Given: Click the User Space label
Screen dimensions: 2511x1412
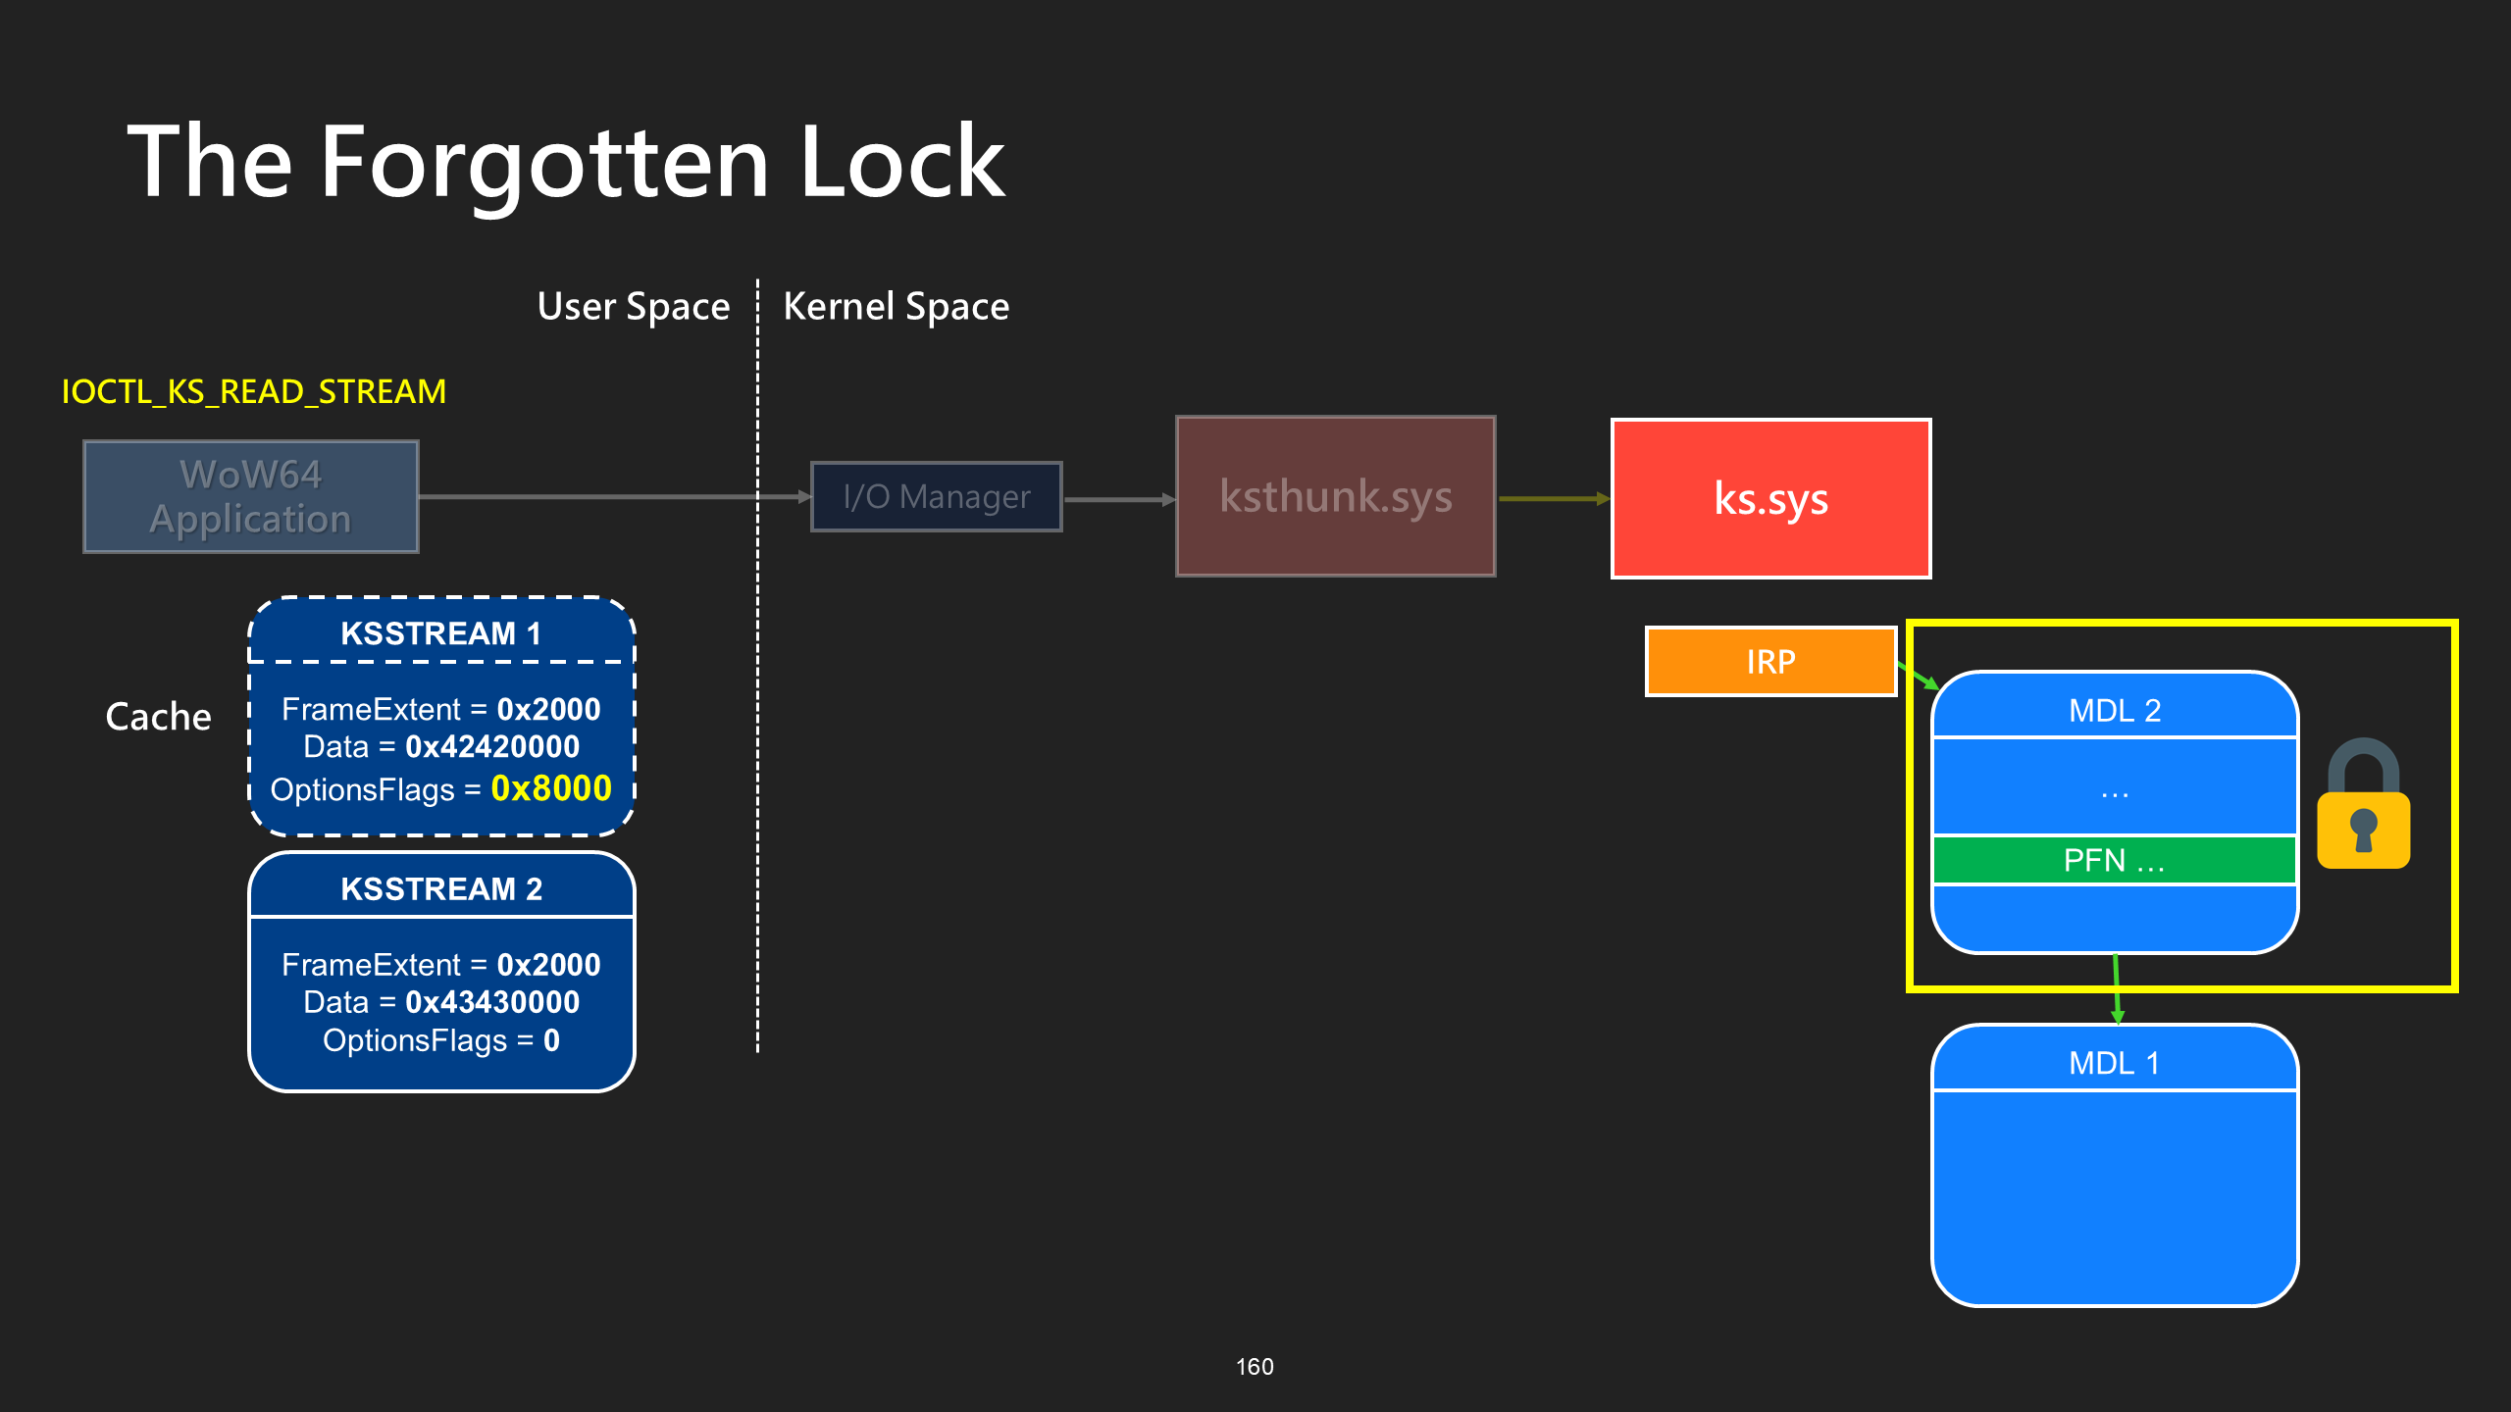Looking at the screenshot, I should 634,307.
